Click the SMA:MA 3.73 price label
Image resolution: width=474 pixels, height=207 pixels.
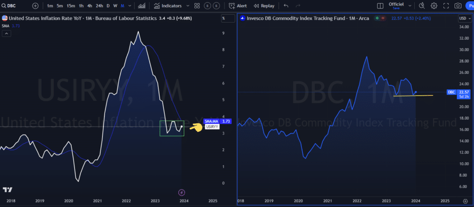(218, 122)
